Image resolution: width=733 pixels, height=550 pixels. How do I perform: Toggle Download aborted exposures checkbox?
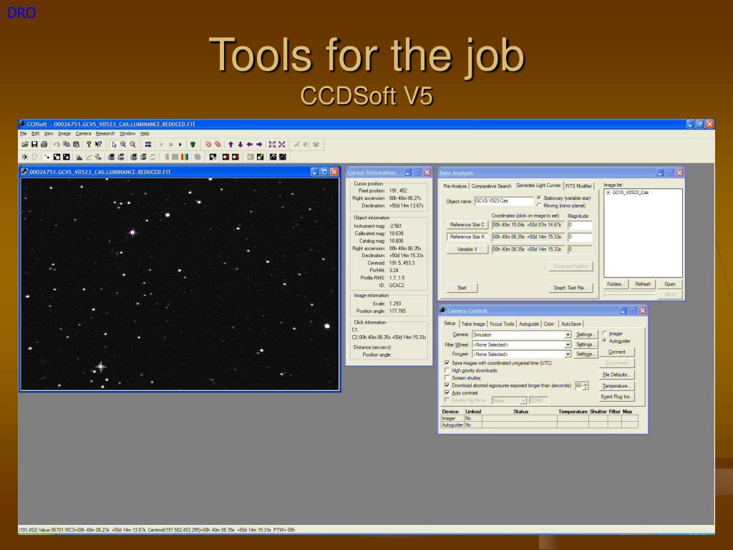447,385
